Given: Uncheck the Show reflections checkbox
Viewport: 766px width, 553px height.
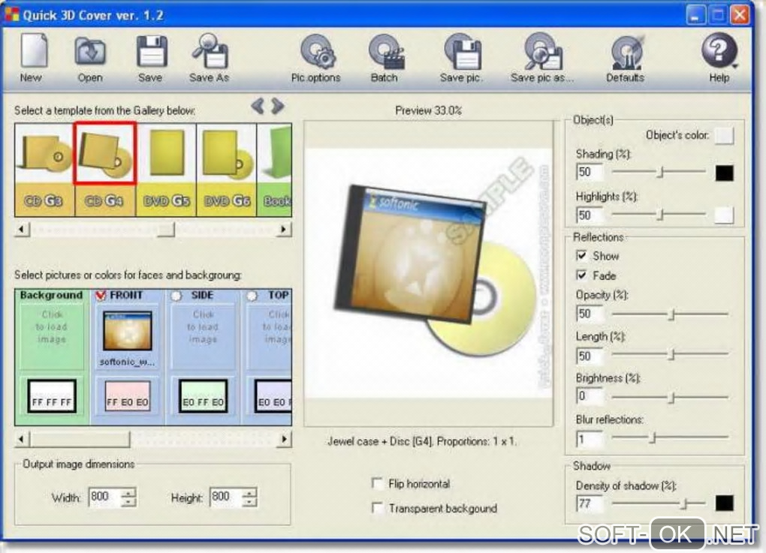Looking at the screenshot, I should pyautogui.click(x=581, y=256).
